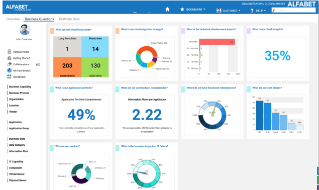
Task: Click the 2.22 information flows value
Action: point(147,115)
